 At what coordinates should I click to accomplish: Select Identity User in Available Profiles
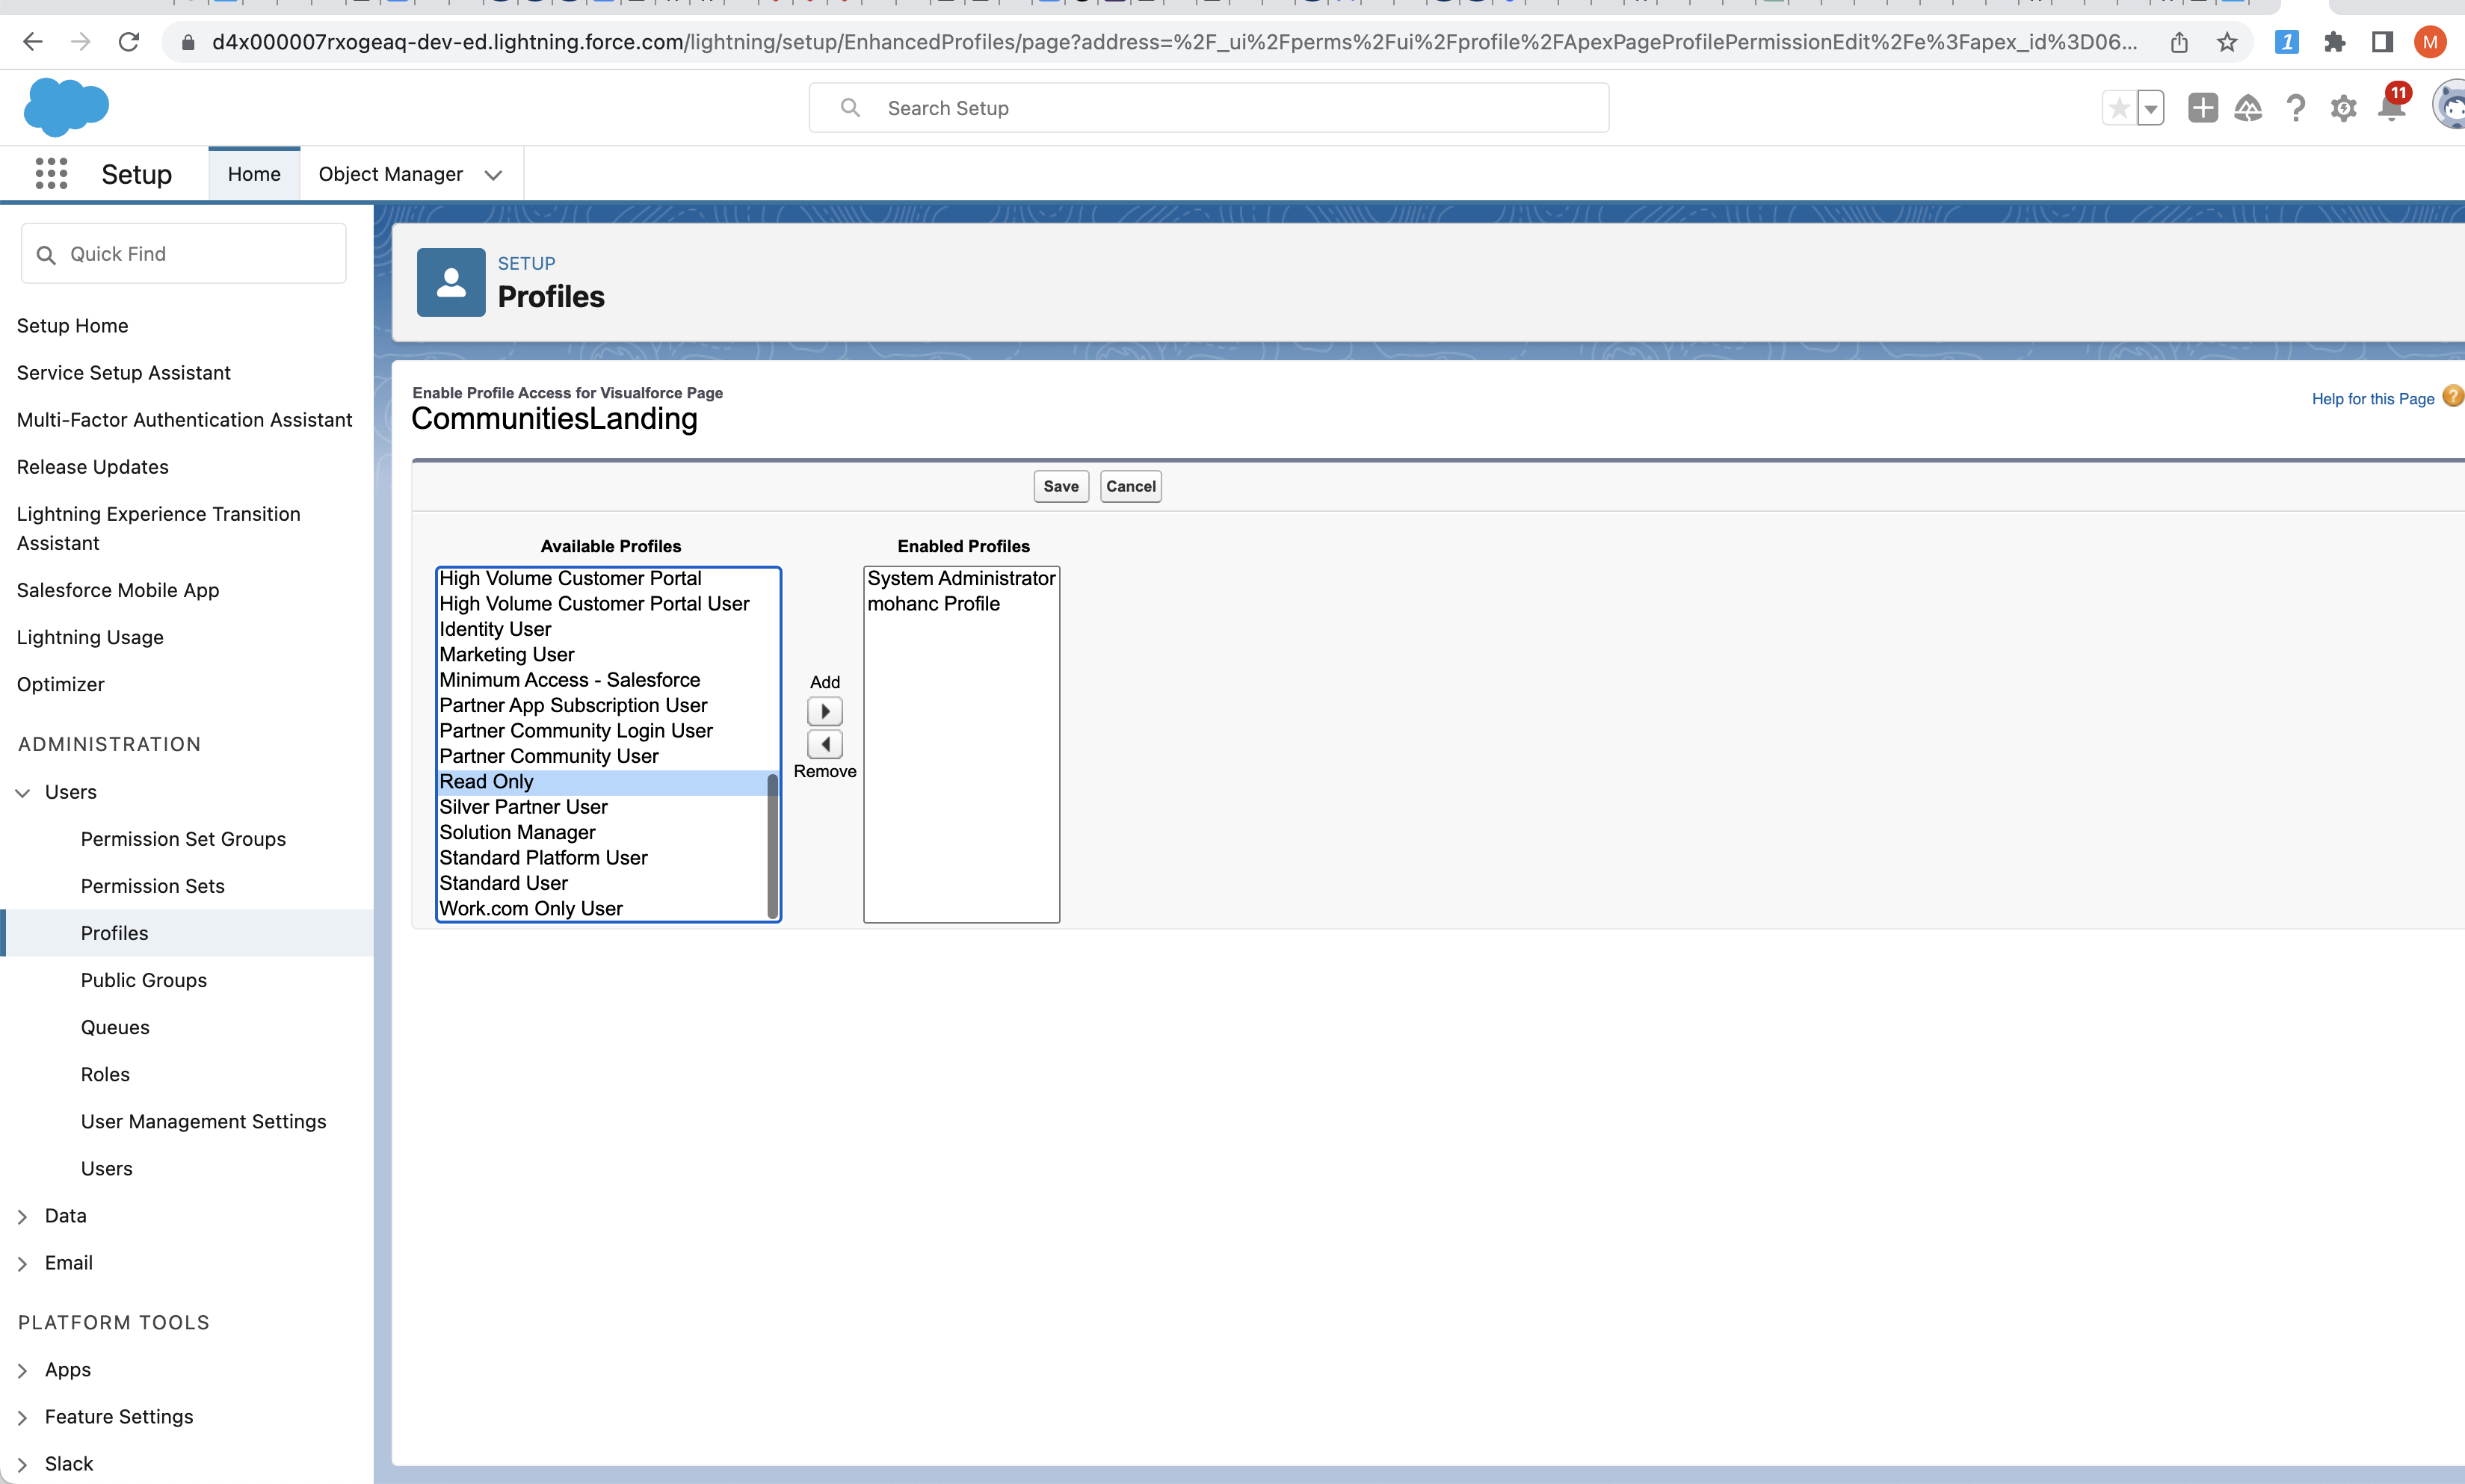tap(602, 629)
